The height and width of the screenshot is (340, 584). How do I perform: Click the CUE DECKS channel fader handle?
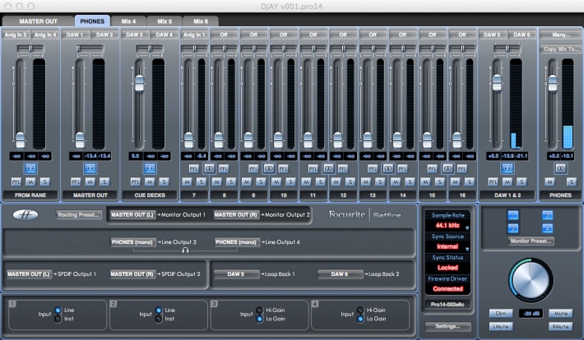click(x=139, y=84)
